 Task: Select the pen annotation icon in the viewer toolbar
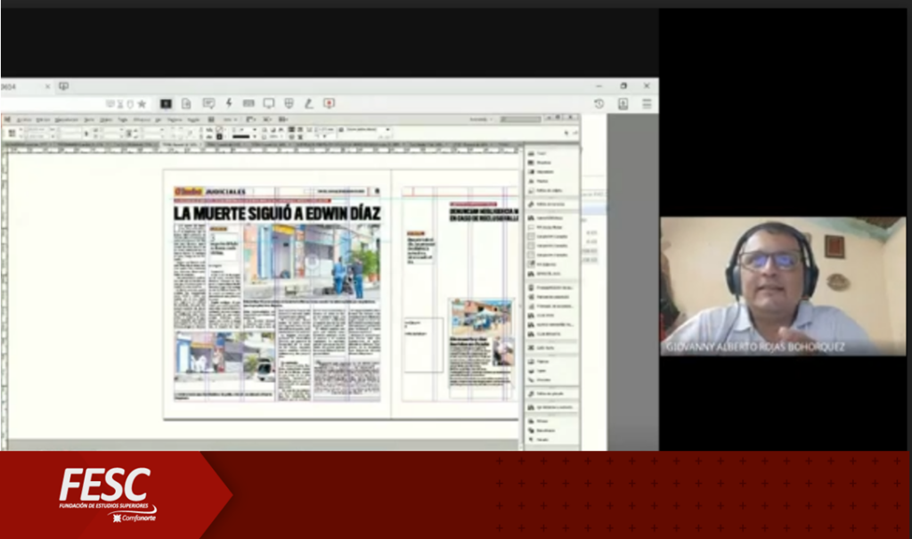[x=308, y=103]
